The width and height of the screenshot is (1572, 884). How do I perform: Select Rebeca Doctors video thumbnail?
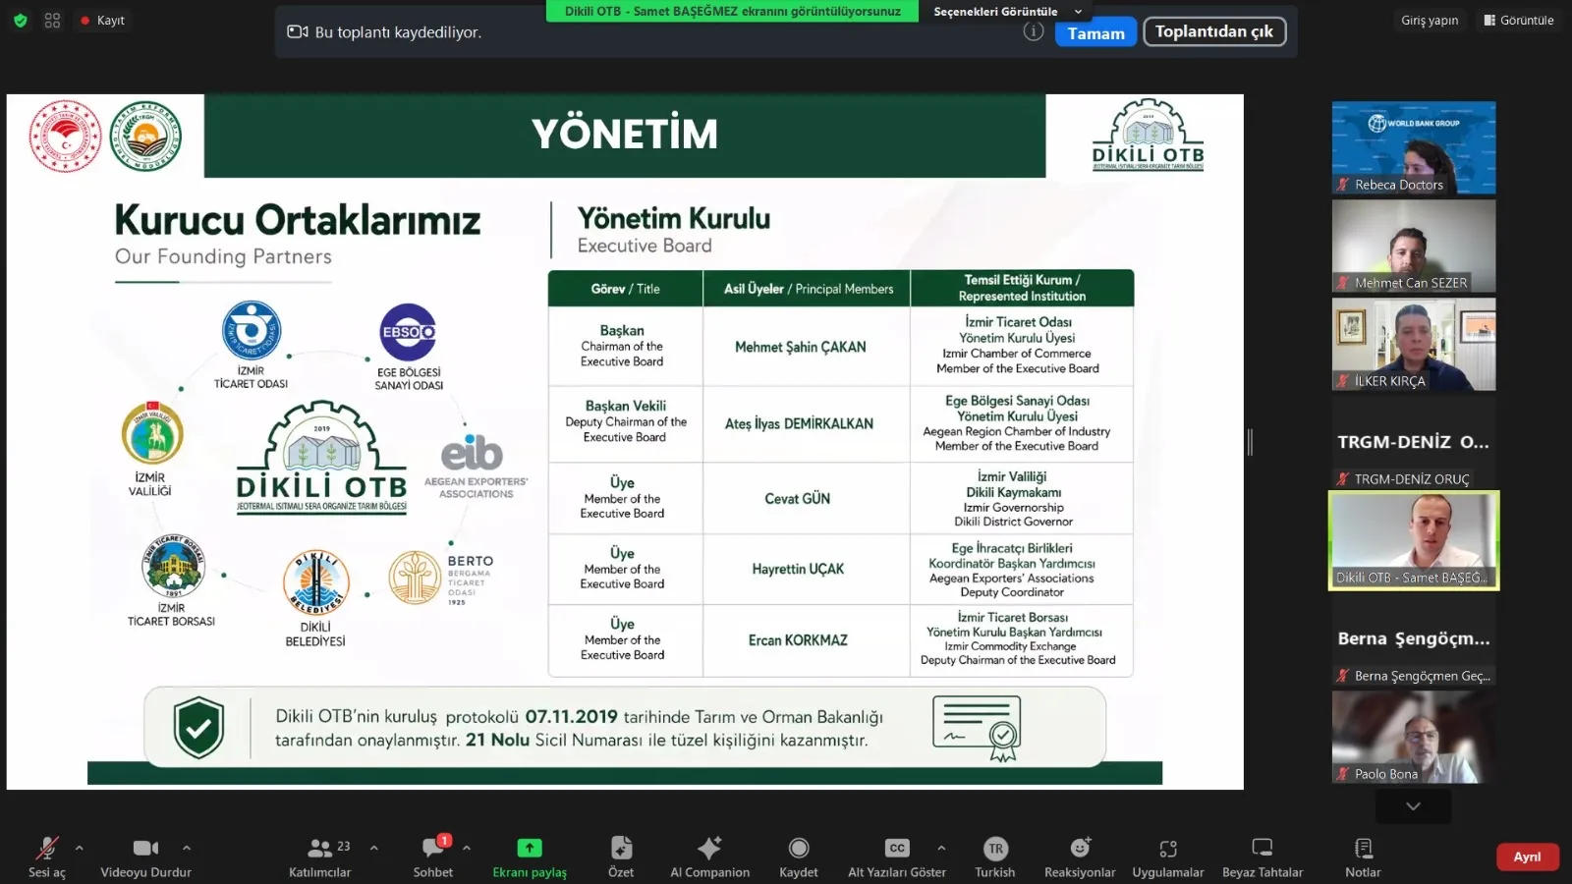point(1414,147)
